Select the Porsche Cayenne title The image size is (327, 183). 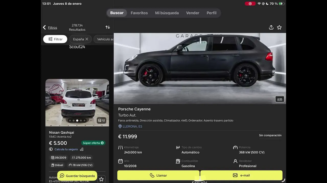(x=134, y=109)
